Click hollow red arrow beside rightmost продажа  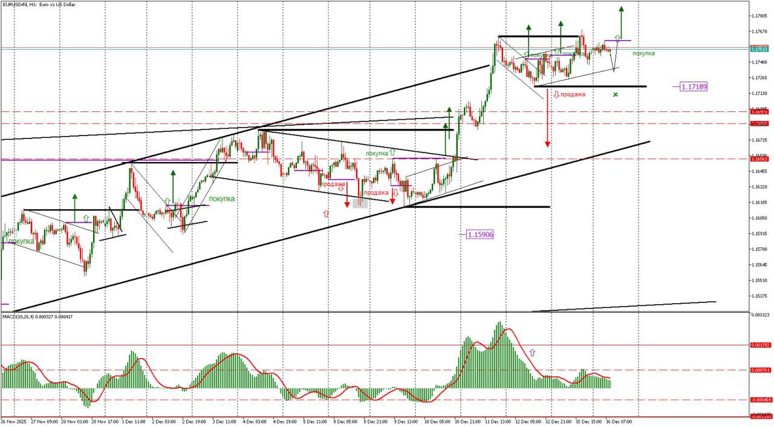tap(556, 94)
